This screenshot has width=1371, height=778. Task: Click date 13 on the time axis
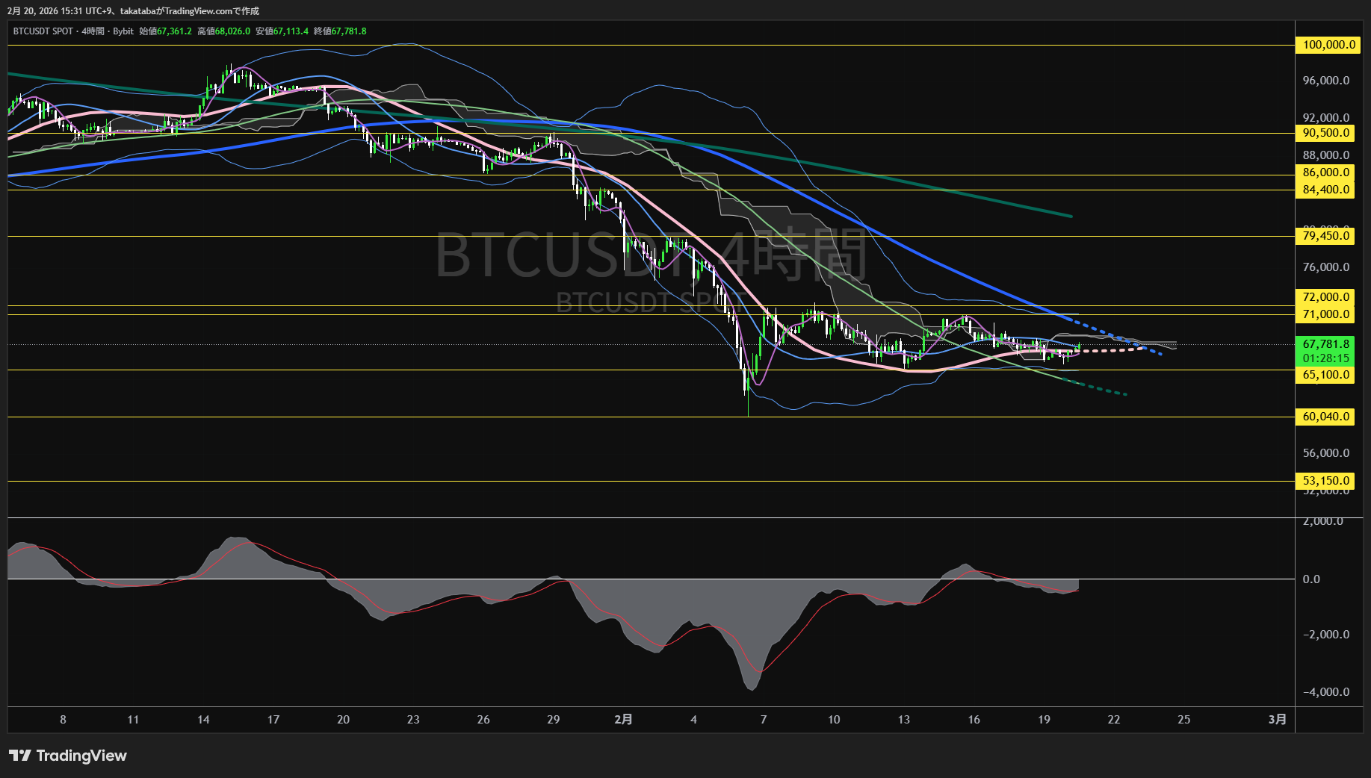(x=904, y=720)
